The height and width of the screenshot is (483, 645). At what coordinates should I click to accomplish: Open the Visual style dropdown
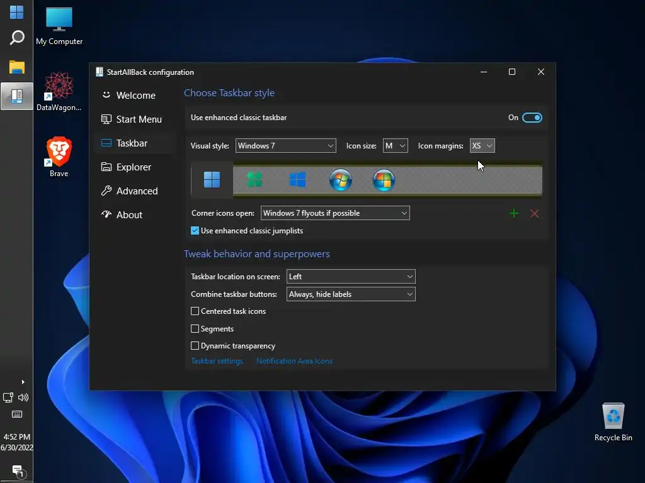pyautogui.click(x=285, y=146)
